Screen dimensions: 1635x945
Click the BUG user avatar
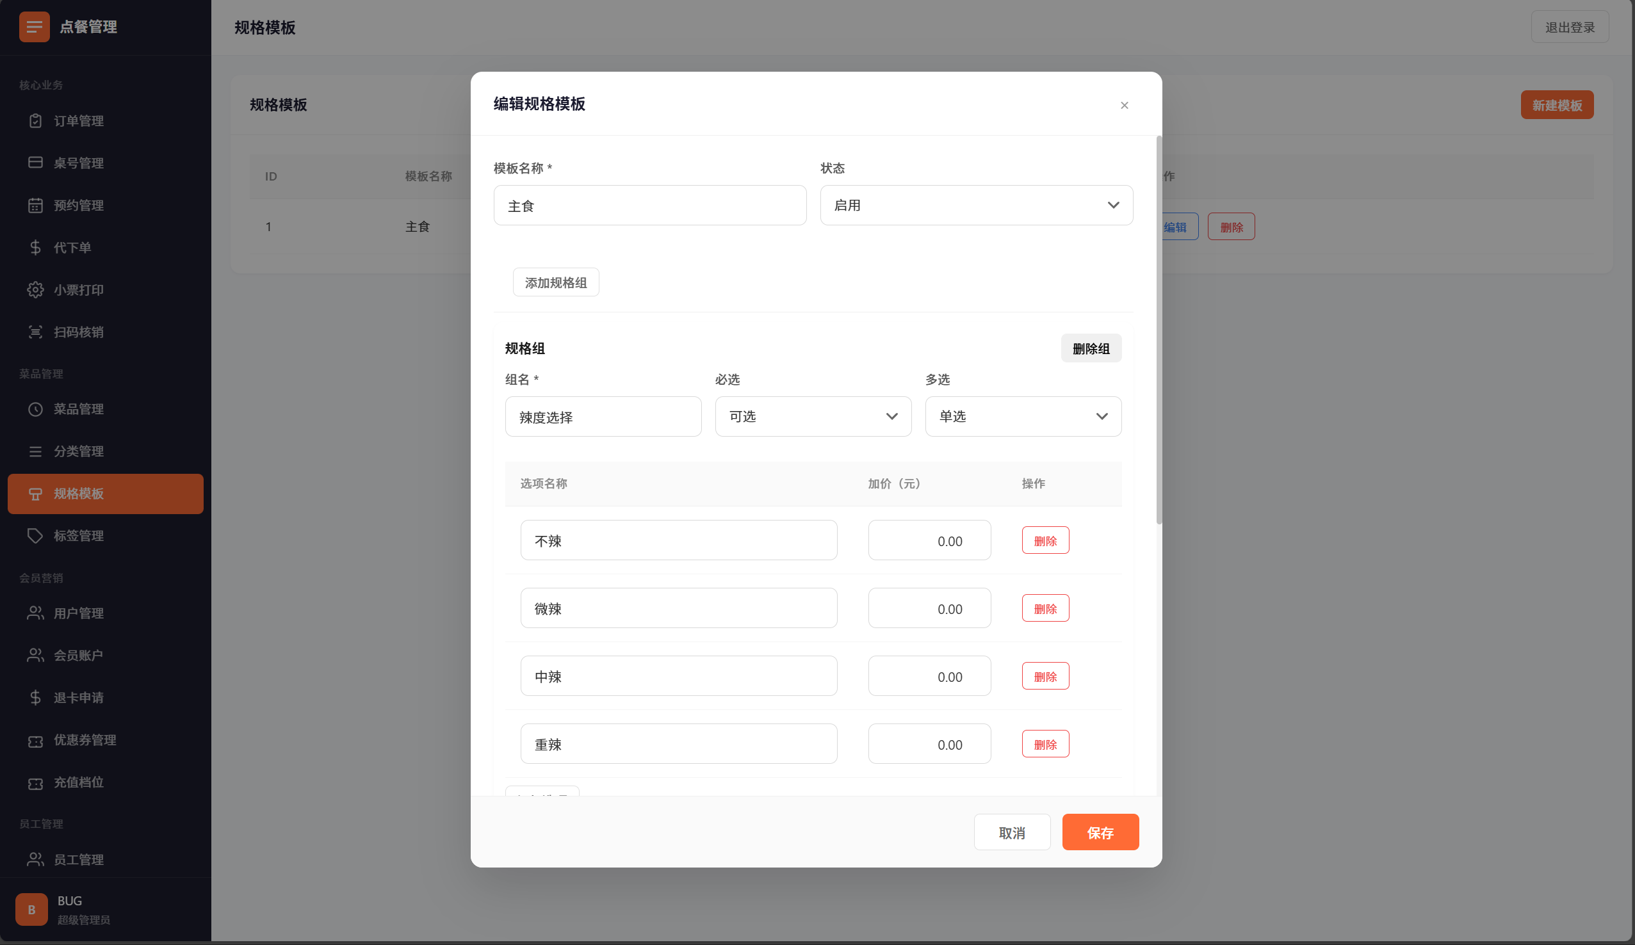(x=31, y=909)
